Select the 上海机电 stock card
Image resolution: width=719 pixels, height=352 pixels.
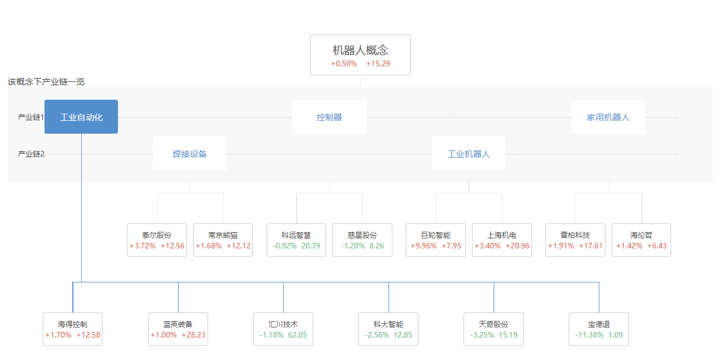coord(502,240)
